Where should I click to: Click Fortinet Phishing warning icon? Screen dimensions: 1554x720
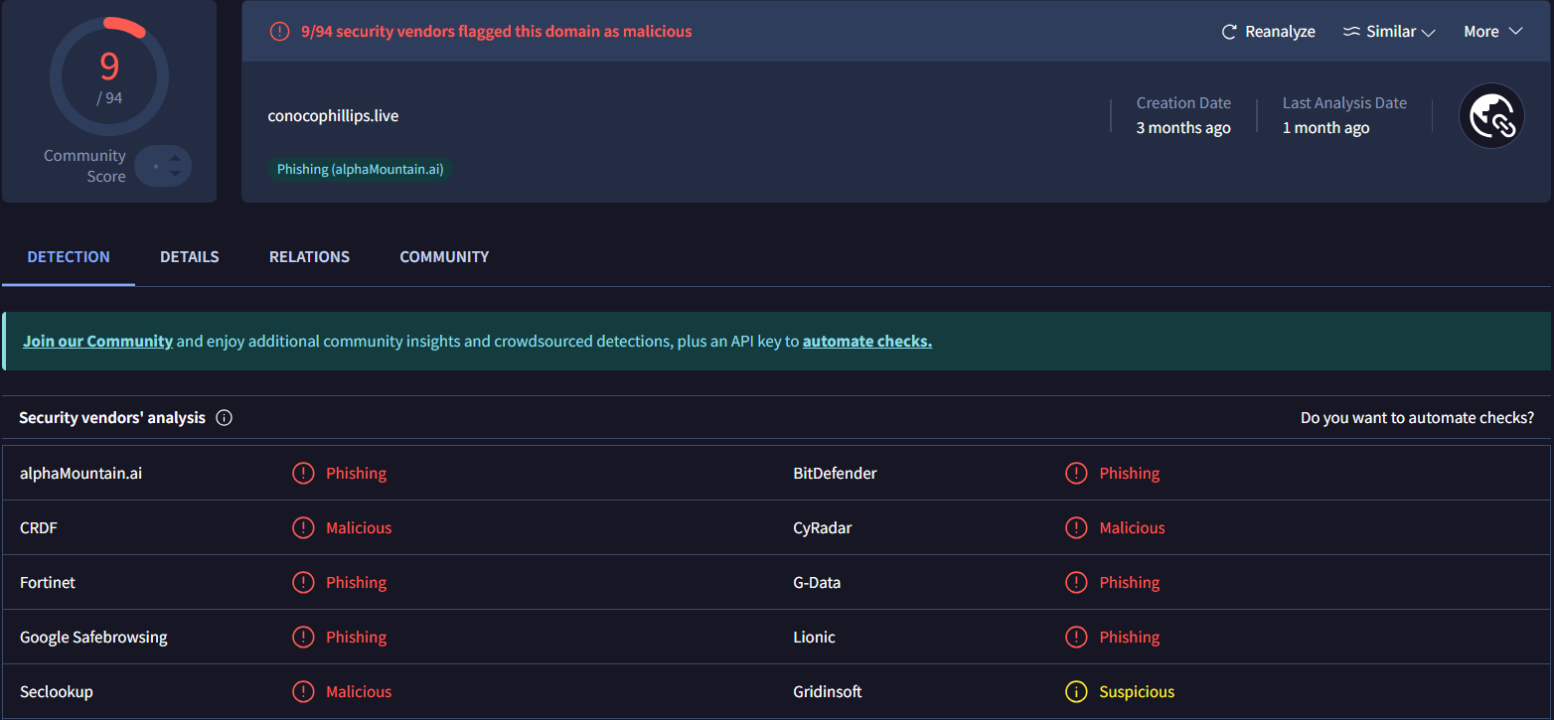click(303, 583)
